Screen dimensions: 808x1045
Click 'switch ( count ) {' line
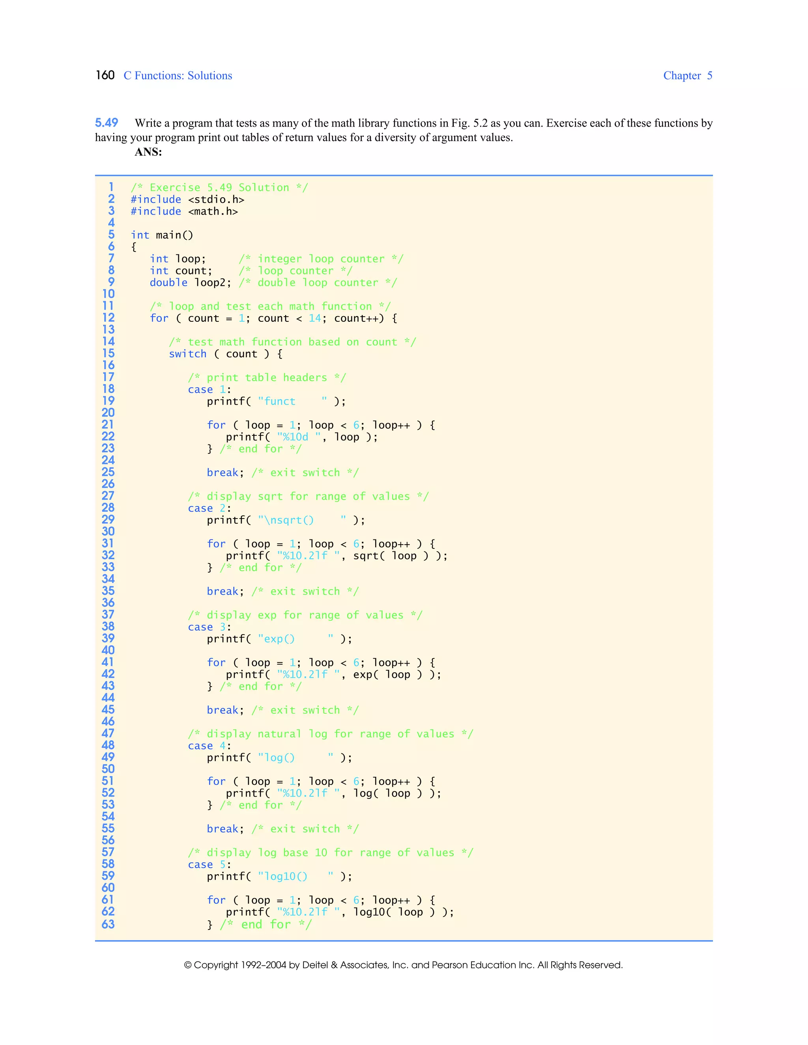(x=225, y=354)
